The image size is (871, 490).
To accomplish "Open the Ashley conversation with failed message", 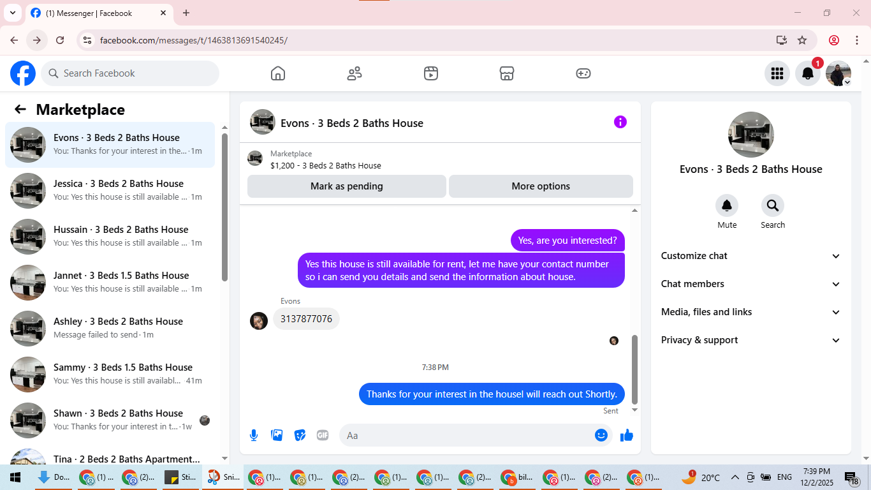I will click(x=110, y=329).
